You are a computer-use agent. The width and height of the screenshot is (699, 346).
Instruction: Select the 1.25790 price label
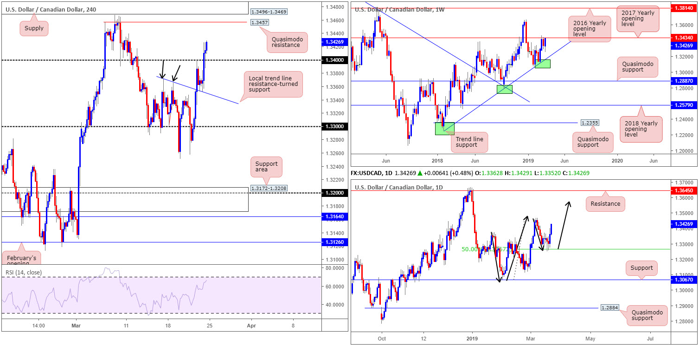pos(685,105)
